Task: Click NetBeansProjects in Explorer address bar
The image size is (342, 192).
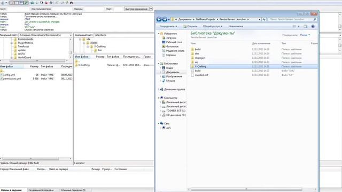Action: (x=205, y=19)
